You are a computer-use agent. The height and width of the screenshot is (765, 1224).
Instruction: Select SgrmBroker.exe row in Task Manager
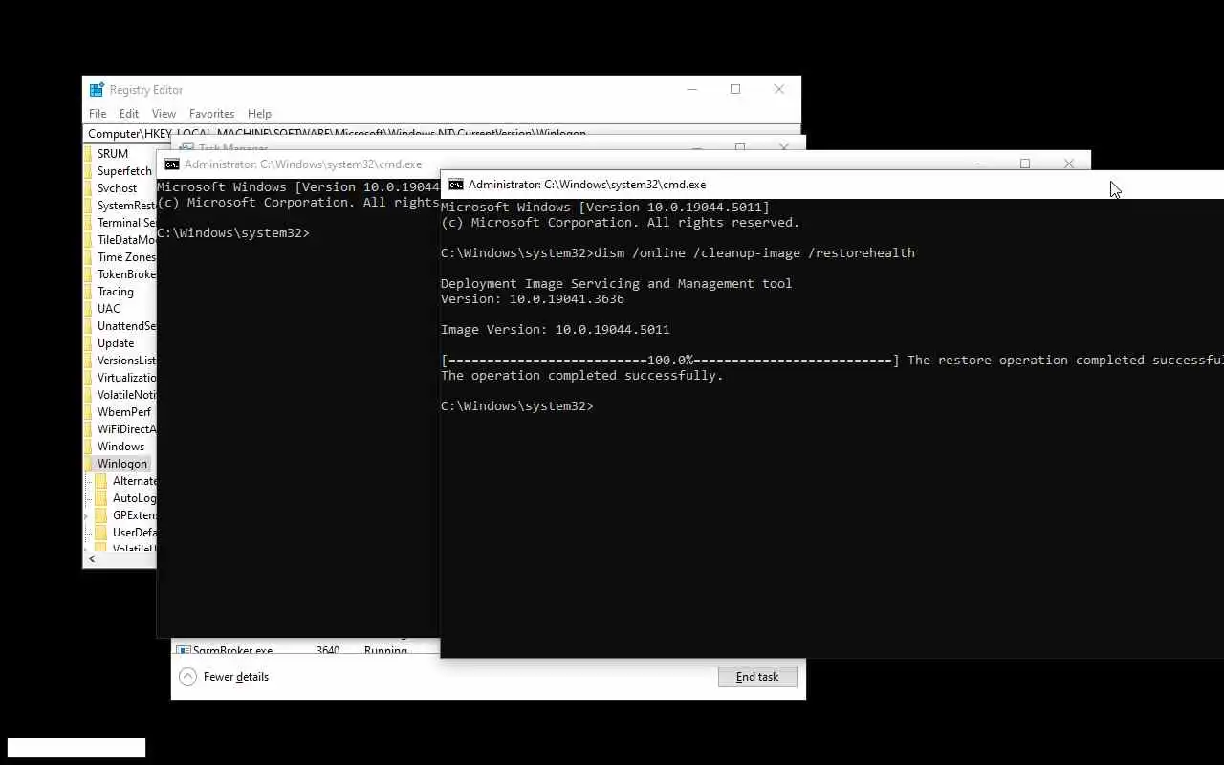[306, 650]
